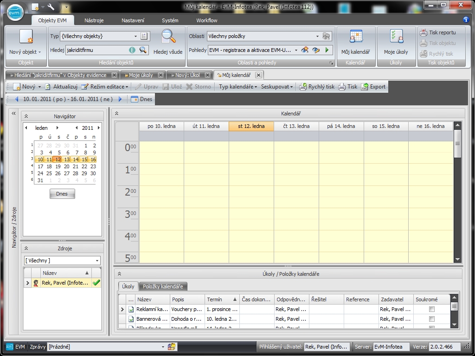Viewport: 475px width, 356px height.
Task: Click the search icon beside Hledej field
Action: [x=143, y=50]
